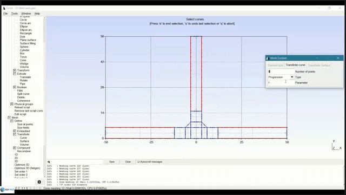The height and width of the screenshot is (195, 346).
Task: Click the Parameter input field
Action: point(281,83)
